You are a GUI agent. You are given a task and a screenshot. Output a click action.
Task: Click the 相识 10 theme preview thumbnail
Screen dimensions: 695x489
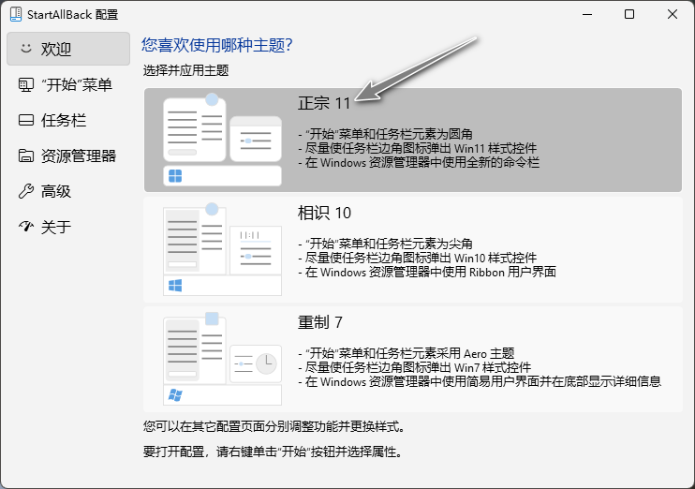coord(222,249)
